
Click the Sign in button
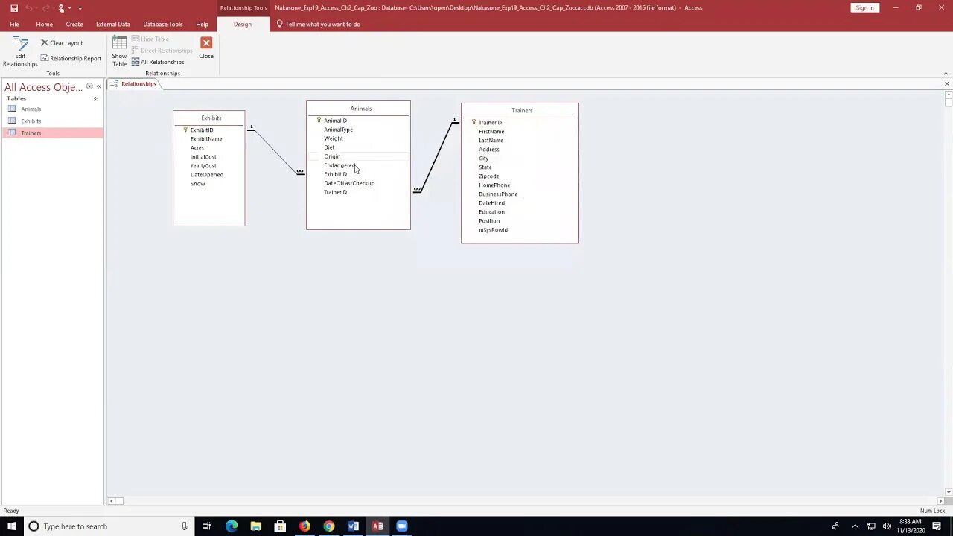(864, 7)
